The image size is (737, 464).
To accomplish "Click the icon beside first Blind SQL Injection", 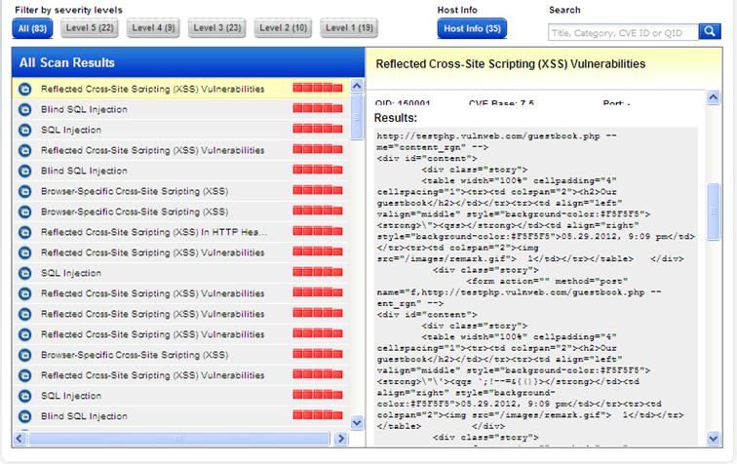I will pos(25,109).
